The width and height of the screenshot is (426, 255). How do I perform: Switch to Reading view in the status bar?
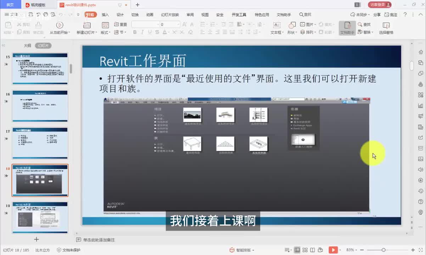coord(313,250)
